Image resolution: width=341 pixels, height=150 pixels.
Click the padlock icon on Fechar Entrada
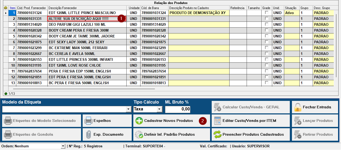298,107
